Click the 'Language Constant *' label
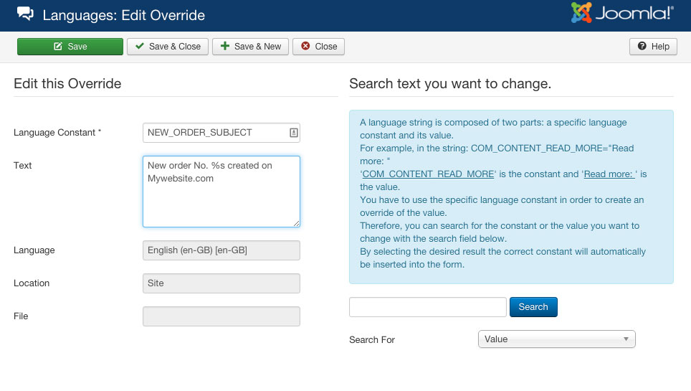The image size is (691, 391). [x=57, y=133]
